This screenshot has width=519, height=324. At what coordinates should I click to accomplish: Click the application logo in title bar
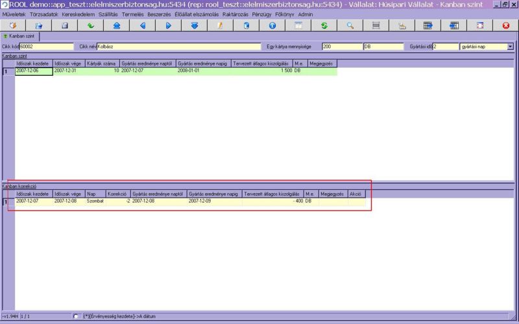click(x=5, y=5)
